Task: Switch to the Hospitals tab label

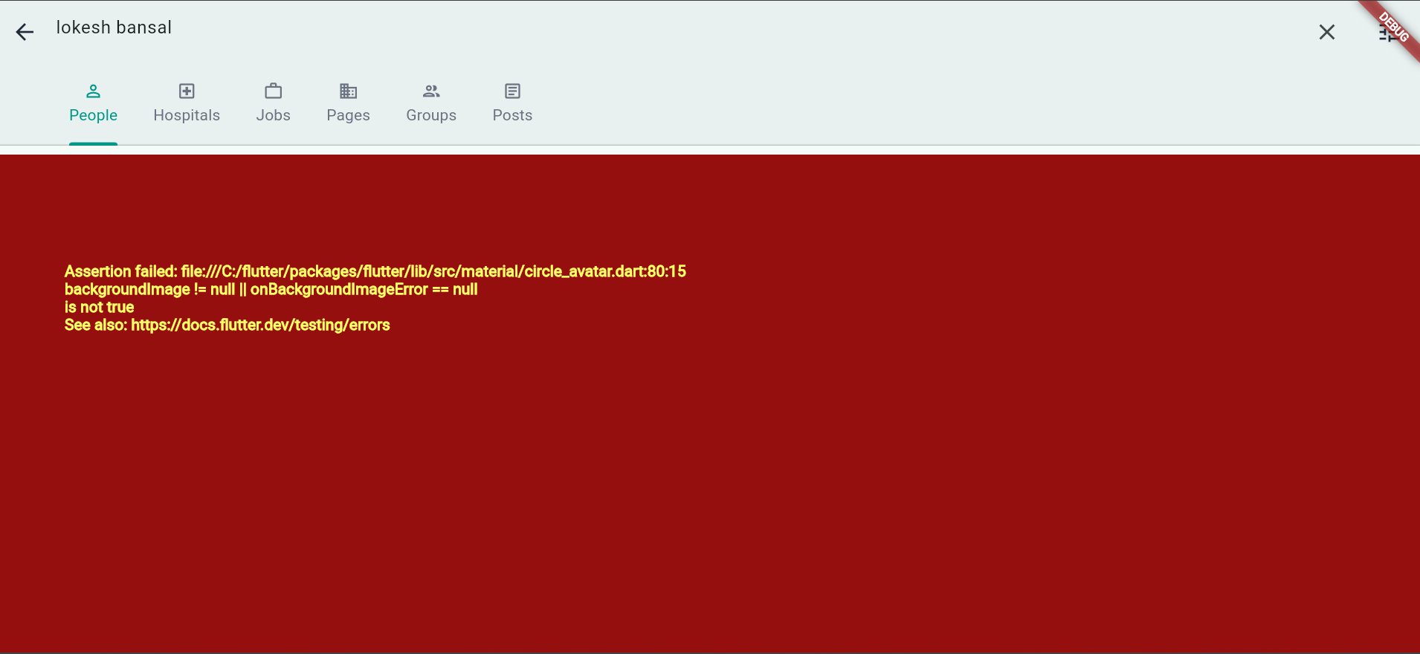Action: pos(187,115)
